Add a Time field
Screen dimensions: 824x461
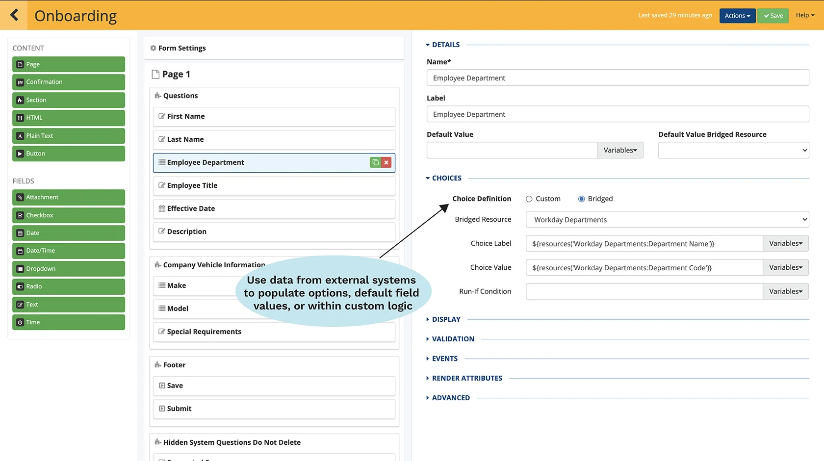(x=69, y=322)
